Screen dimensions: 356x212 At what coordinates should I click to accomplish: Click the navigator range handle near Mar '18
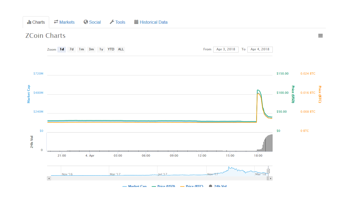268,170
